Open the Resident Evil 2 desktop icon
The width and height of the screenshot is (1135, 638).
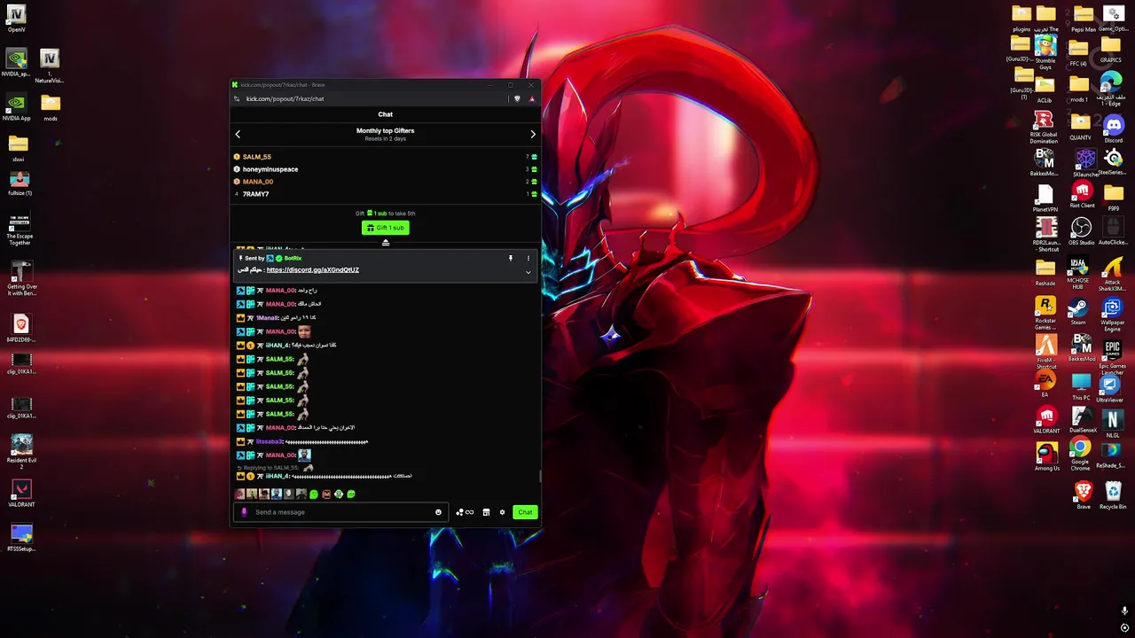(x=21, y=452)
